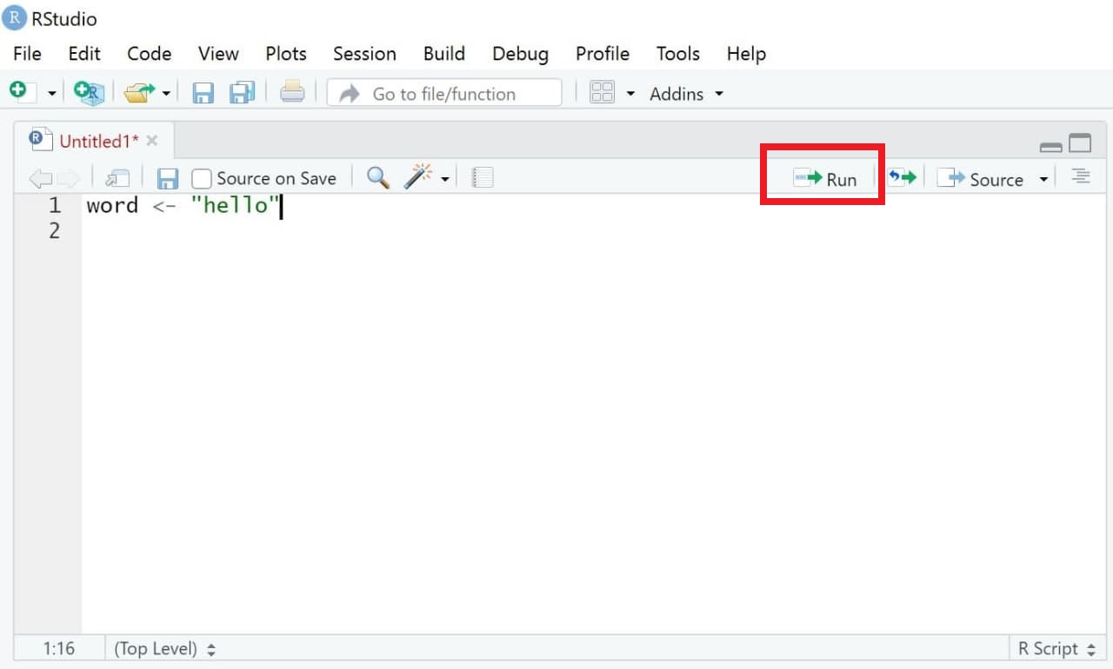This screenshot has height=669, width=1113.
Task: Compile a report using the notebook icon
Action: (x=482, y=177)
